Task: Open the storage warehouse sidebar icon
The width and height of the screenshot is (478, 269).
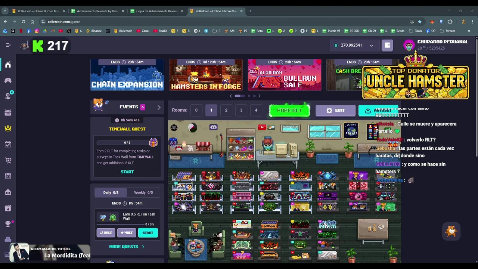Action: (x=8, y=192)
